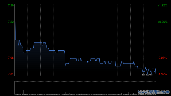Click the sina.com watermark text
The image size is (171, 96).
(x=147, y=74)
